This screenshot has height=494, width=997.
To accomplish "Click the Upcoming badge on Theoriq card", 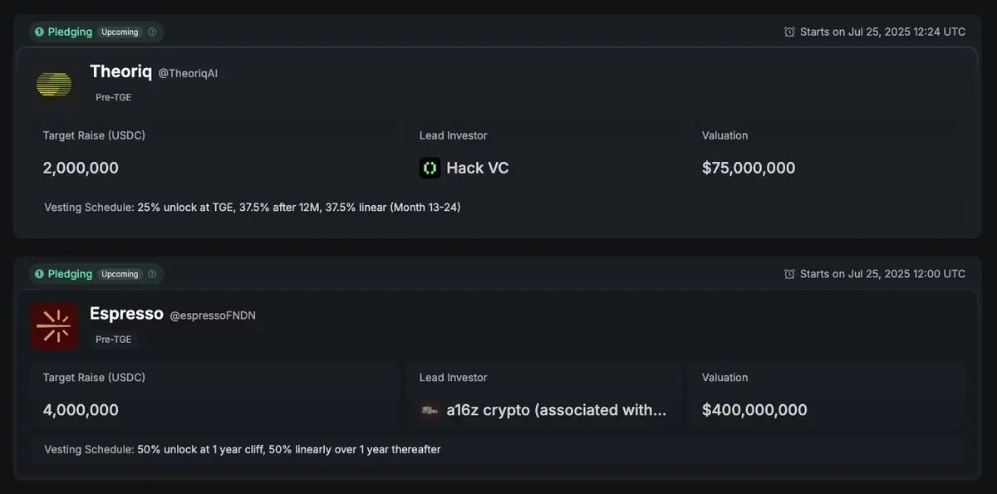I will [x=120, y=32].
